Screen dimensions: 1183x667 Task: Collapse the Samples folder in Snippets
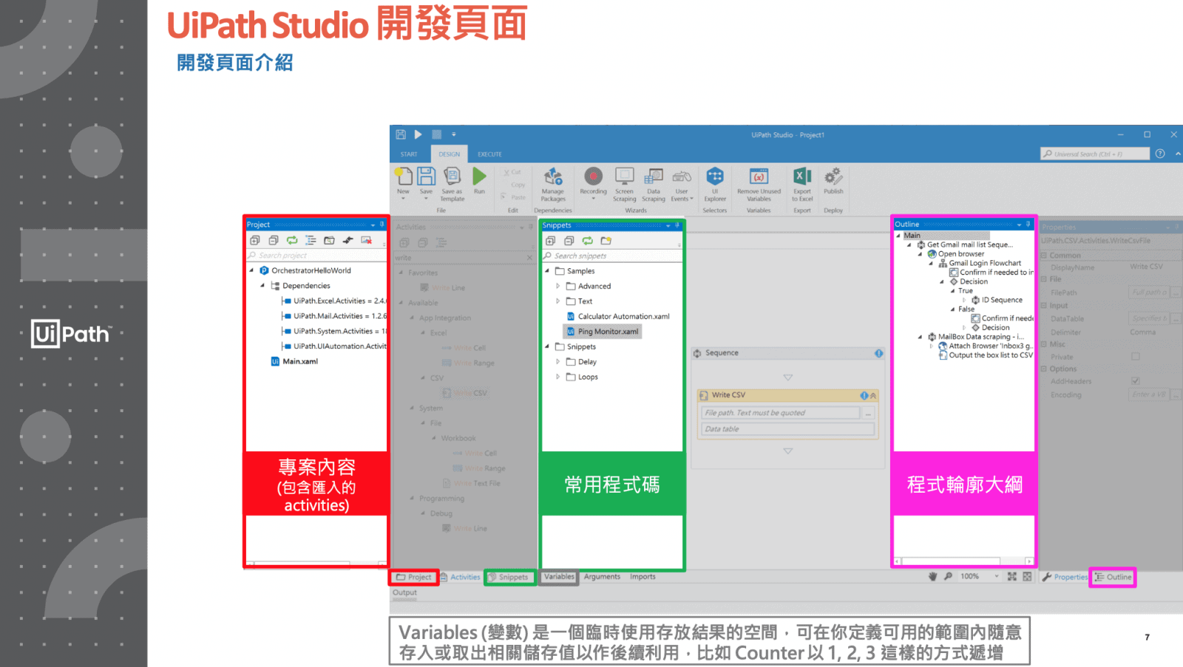547,270
